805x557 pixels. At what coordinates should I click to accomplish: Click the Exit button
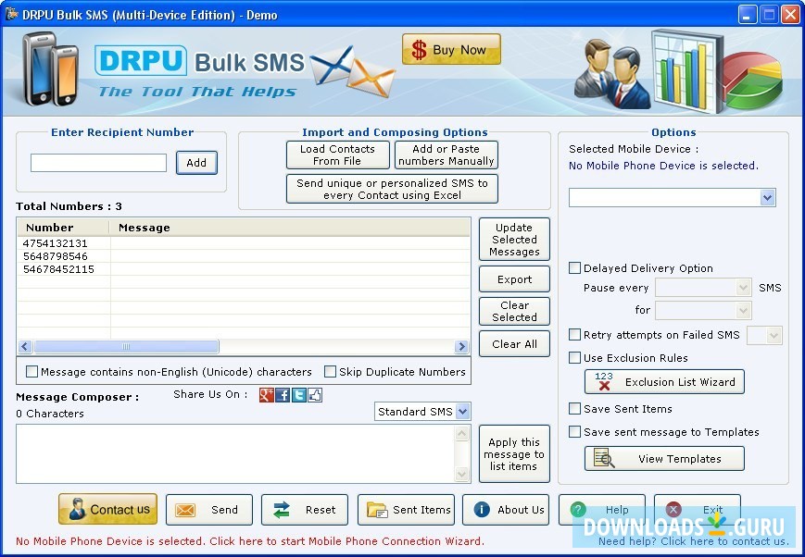tap(698, 510)
